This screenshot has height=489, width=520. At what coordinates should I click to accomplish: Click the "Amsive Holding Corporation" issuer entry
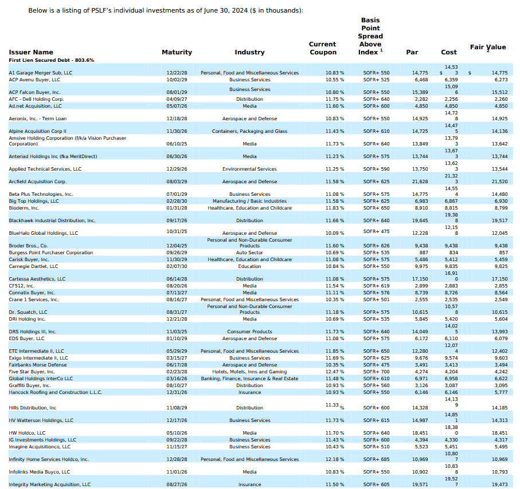coord(67,141)
